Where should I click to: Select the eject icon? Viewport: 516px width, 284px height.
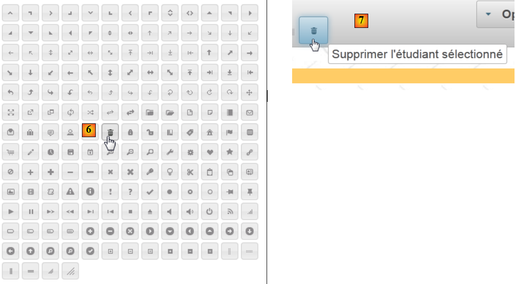point(150,212)
